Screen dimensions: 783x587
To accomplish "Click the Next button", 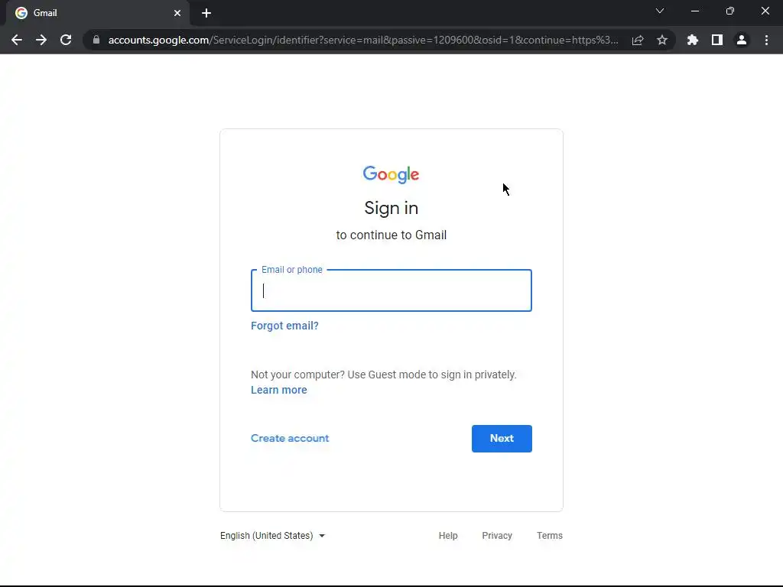I will point(502,439).
